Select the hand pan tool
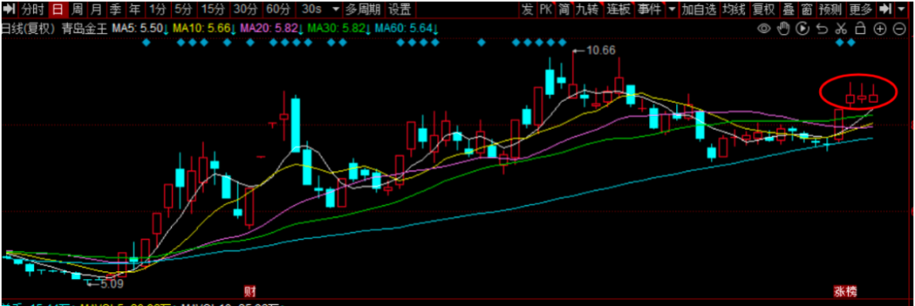Image resolution: width=915 pixels, height=306 pixels. coord(784,28)
